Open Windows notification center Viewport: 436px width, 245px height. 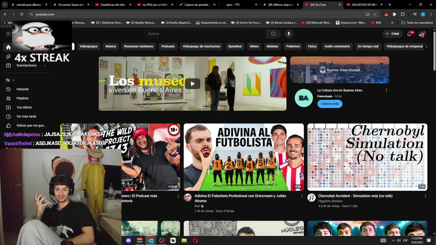(x=429, y=241)
